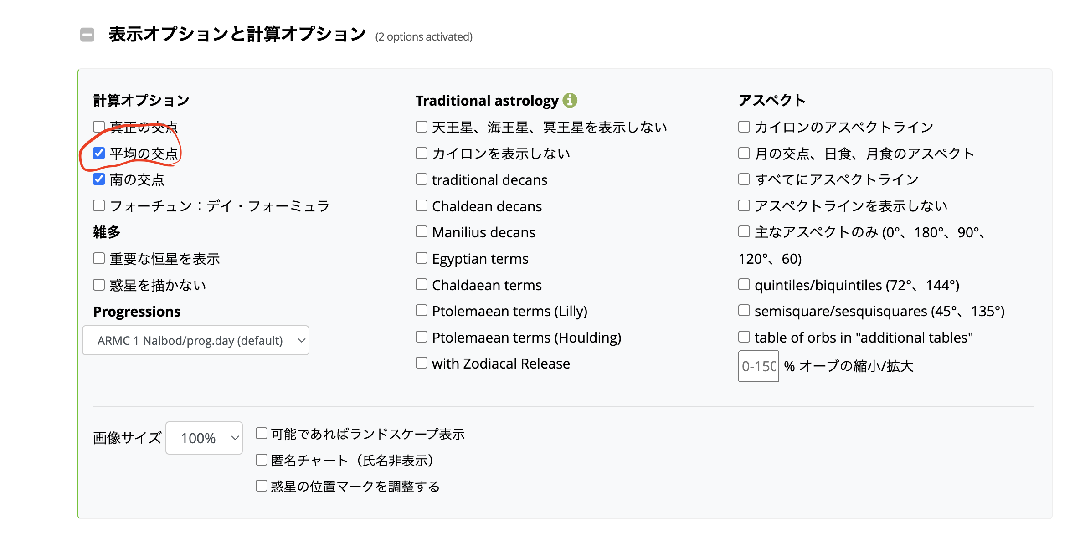Click the orb percentage input field
This screenshot has height=543, width=1080.
(758, 366)
